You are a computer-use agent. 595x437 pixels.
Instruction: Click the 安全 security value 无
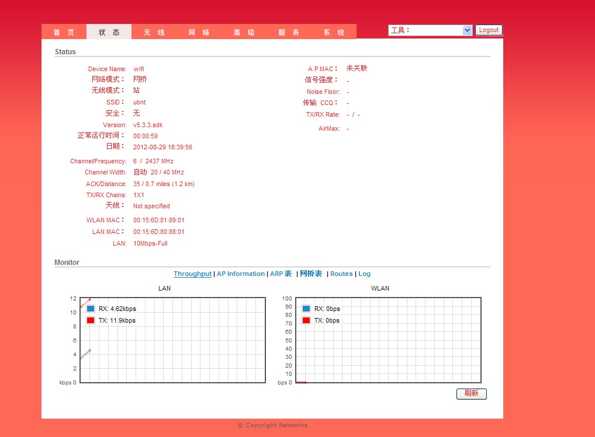point(136,113)
